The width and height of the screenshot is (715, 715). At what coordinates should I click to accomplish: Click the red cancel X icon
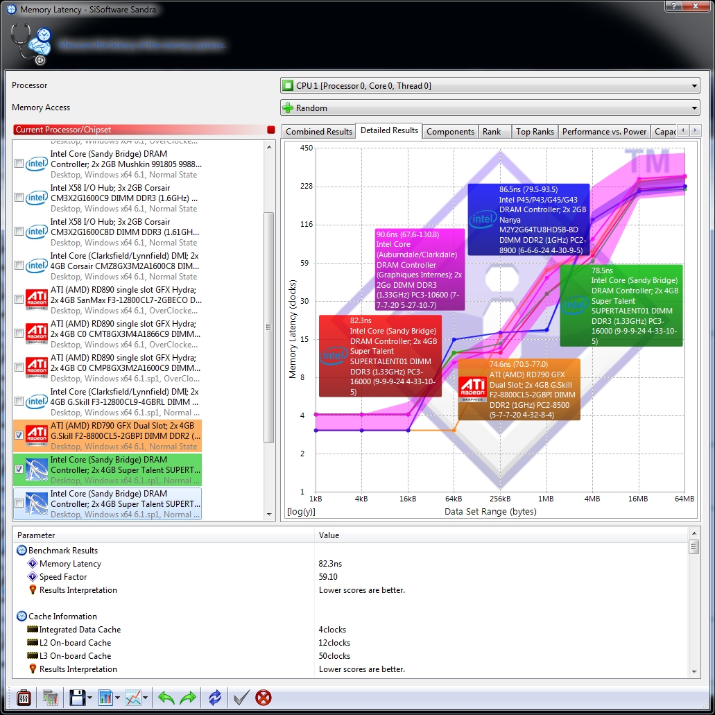point(264,698)
